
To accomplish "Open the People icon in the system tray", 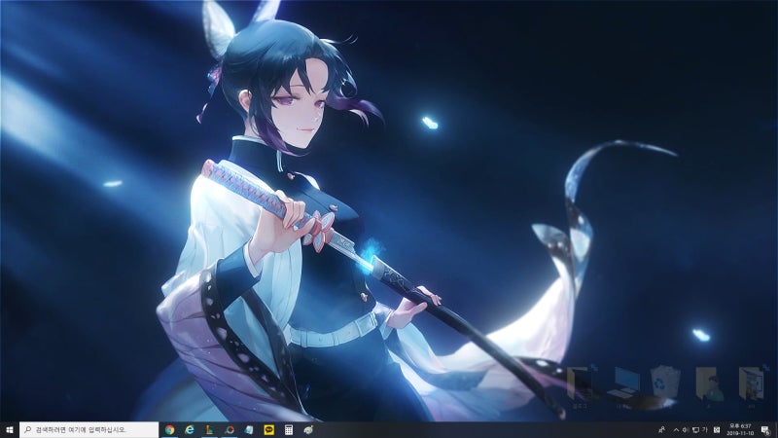I will coord(661,430).
